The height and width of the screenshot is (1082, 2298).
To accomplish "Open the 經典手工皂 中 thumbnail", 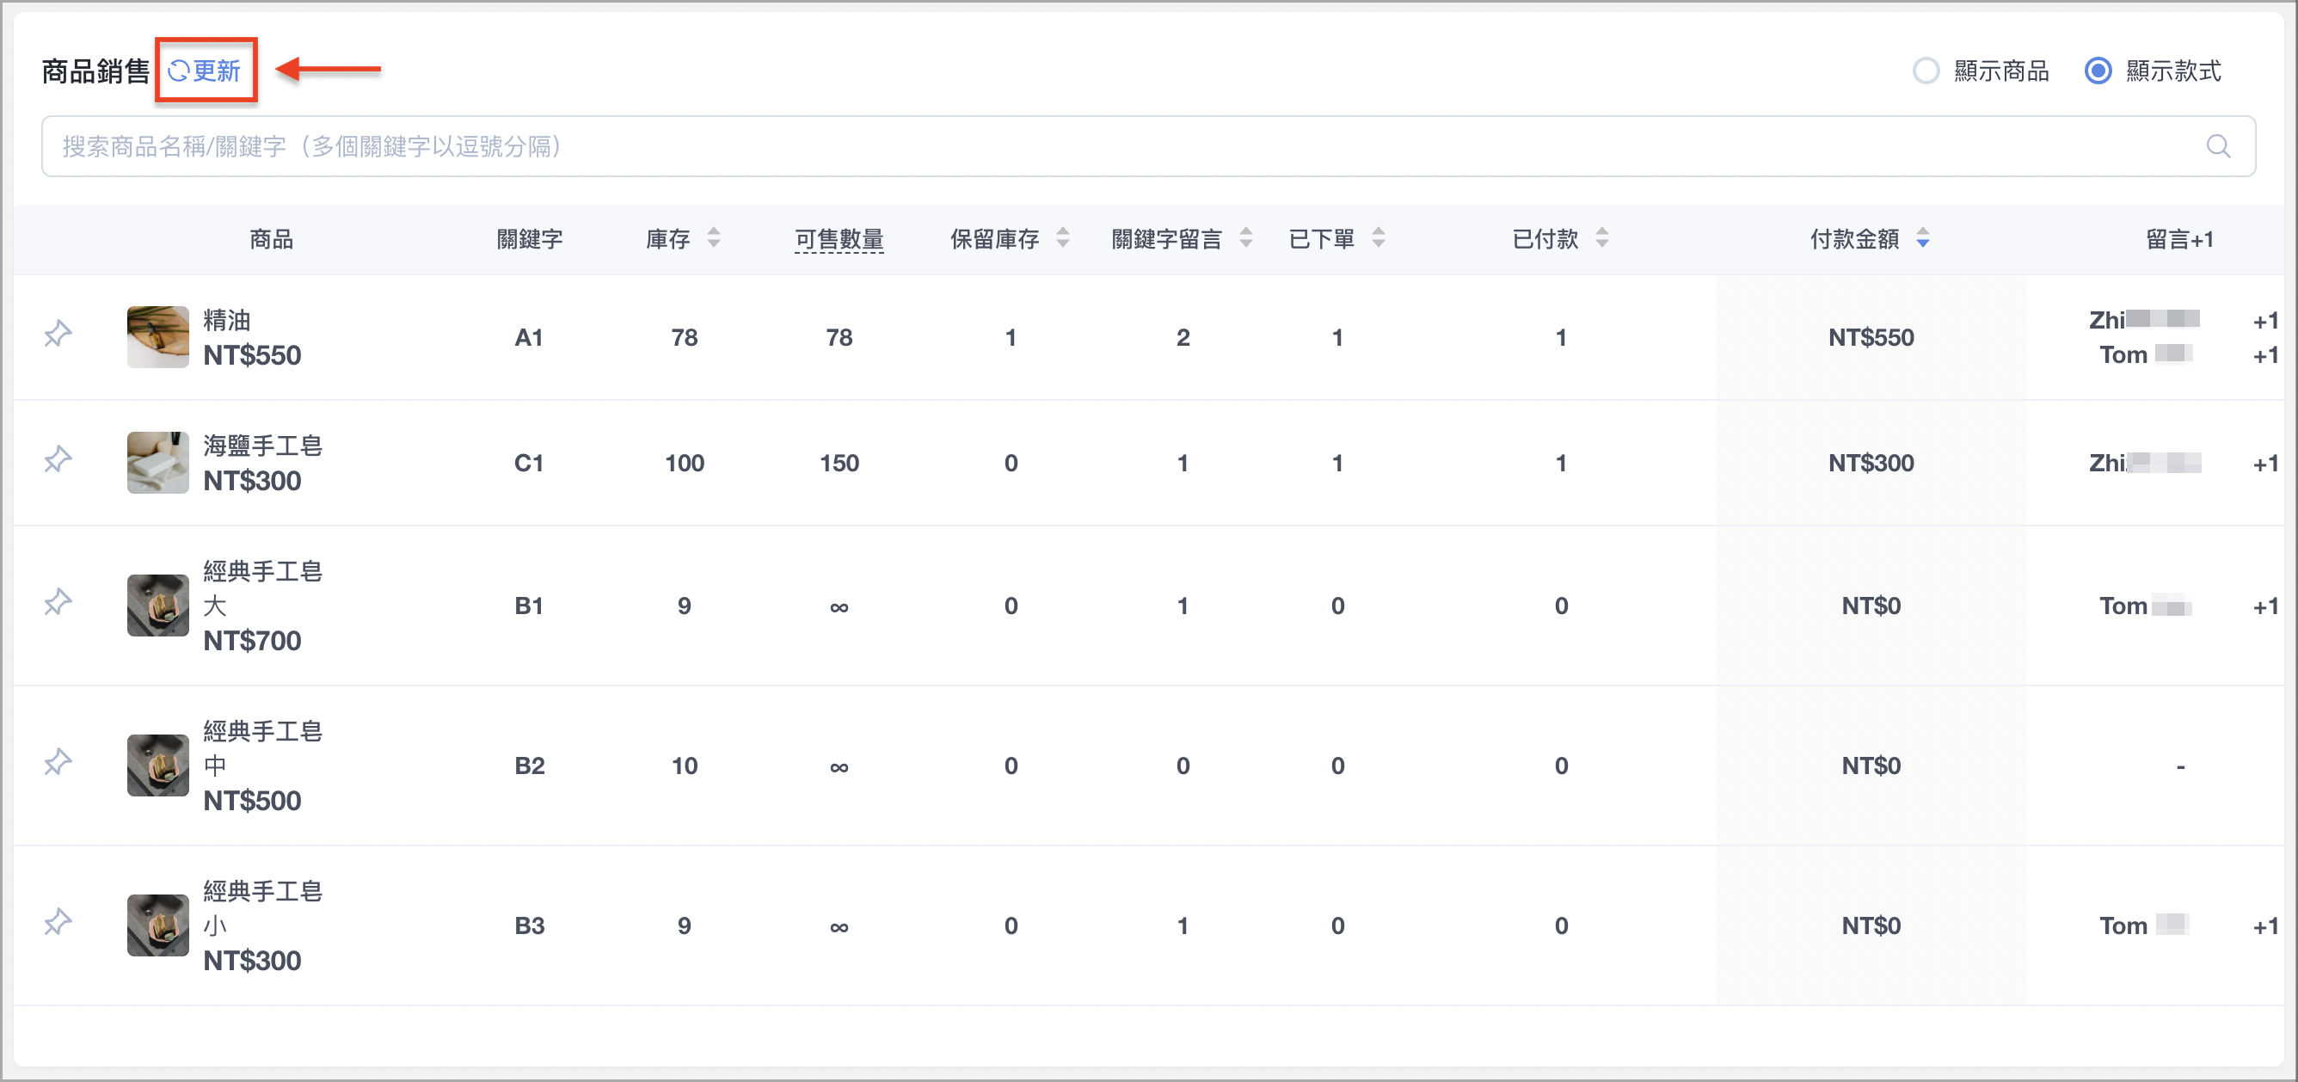I will pyautogui.click(x=158, y=765).
